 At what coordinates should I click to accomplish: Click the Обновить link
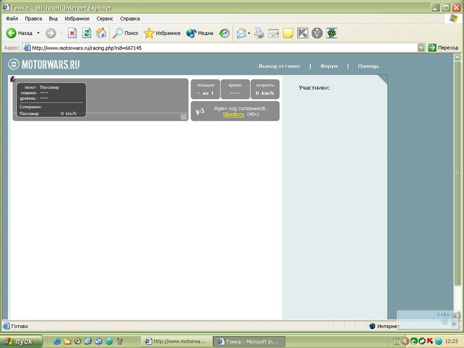[x=233, y=115]
